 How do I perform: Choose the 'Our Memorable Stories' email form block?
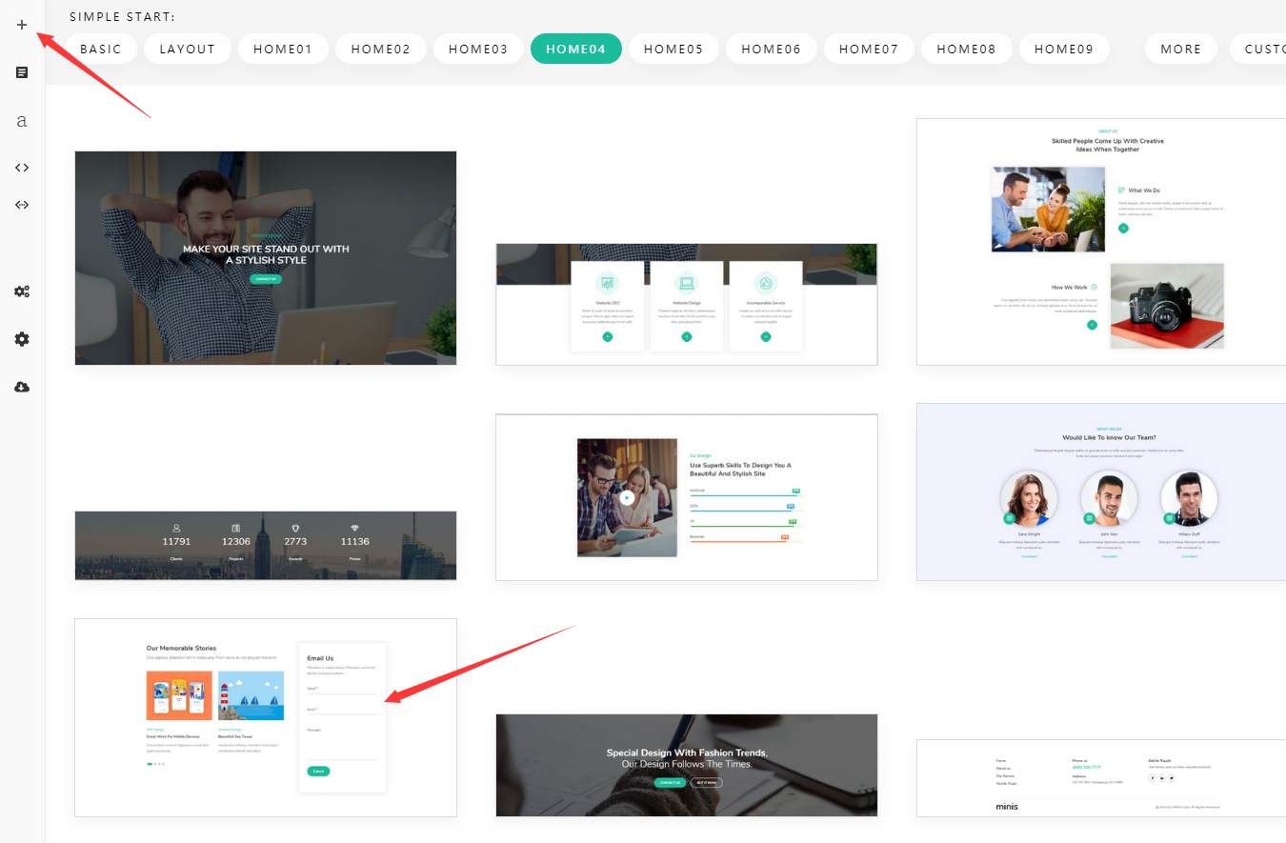[x=266, y=717]
